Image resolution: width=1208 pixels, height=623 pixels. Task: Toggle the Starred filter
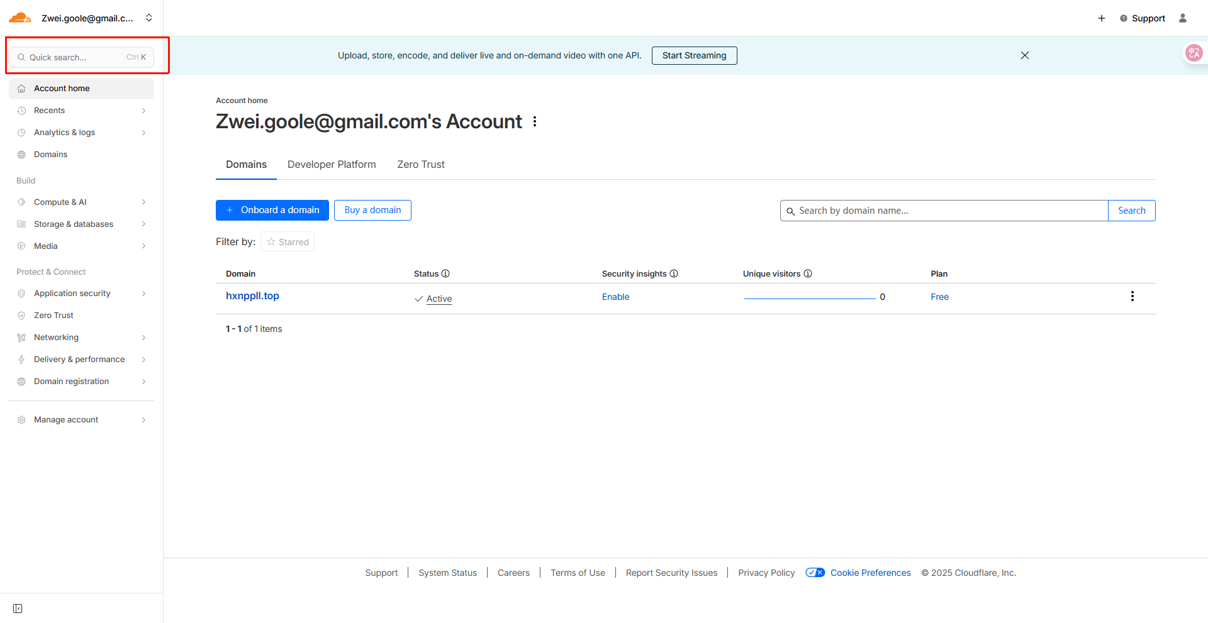[x=288, y=242]
